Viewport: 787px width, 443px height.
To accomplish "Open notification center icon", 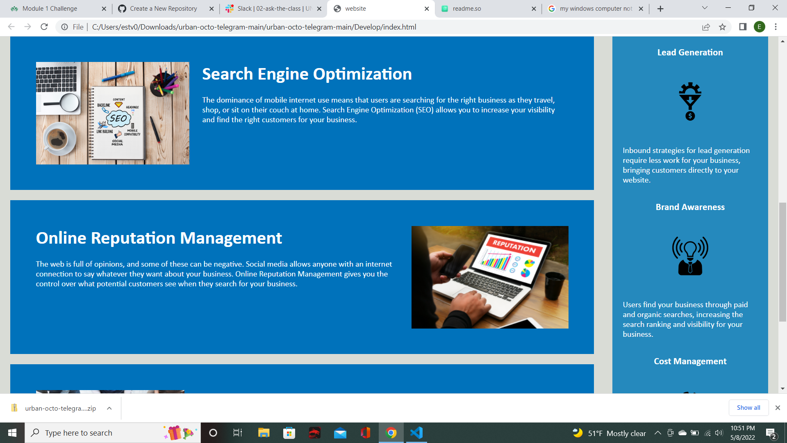I will tap(771, 433).
